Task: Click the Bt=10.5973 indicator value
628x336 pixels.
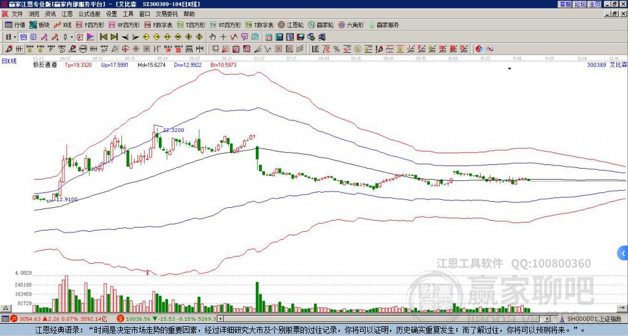Action: click(x=223, y=64)
